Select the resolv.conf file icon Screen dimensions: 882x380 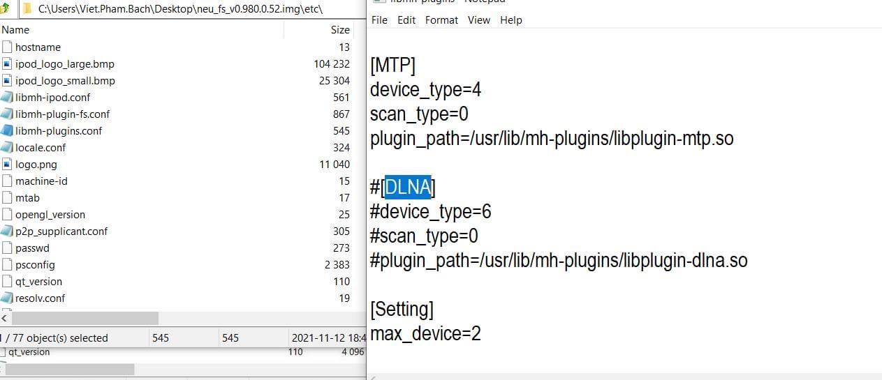pos(7,298)
